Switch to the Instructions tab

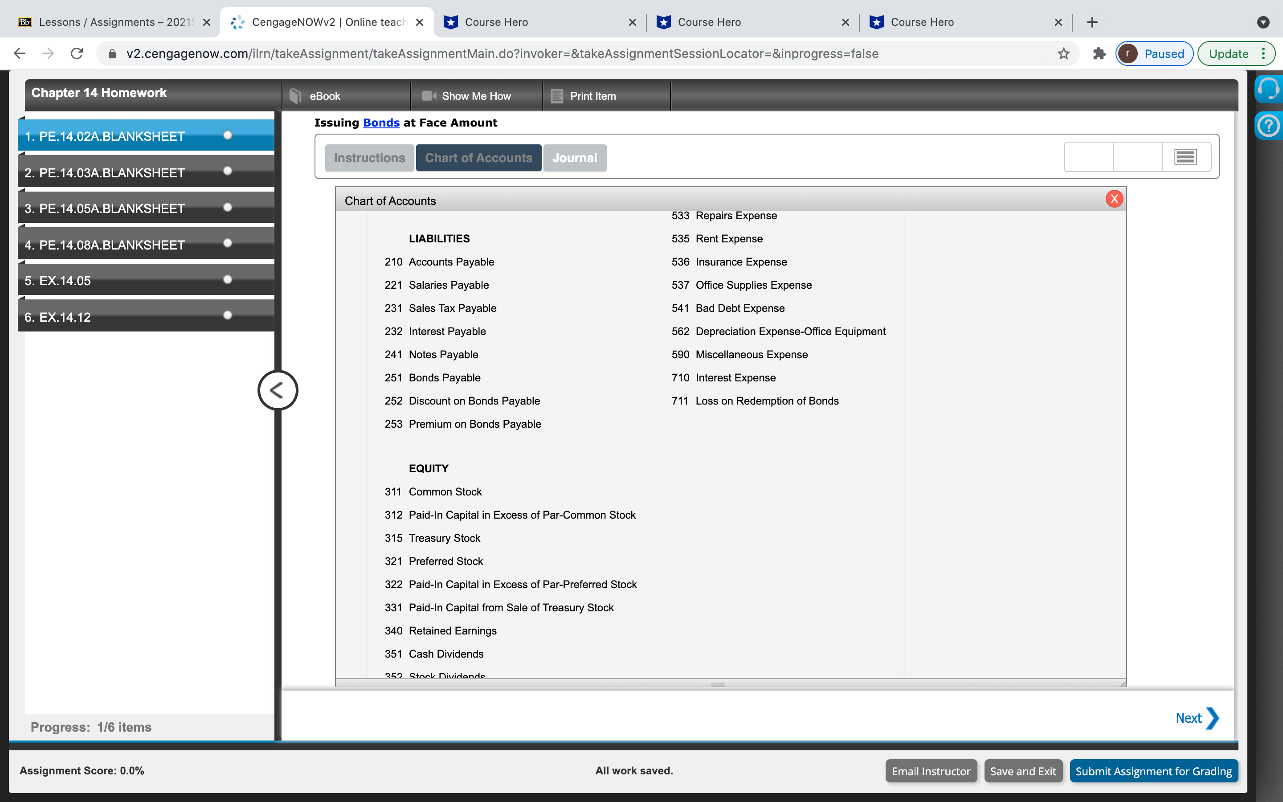point(369,158)
